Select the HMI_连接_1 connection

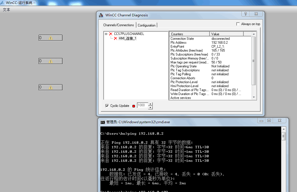pos(128,38)
